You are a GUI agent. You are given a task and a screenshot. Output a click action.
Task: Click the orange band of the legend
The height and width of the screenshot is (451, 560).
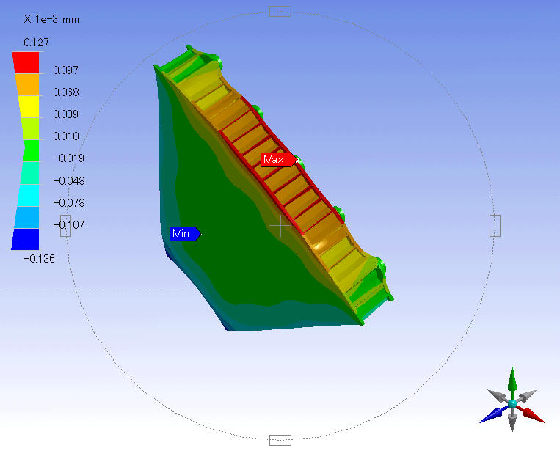[x=27, y=84]
